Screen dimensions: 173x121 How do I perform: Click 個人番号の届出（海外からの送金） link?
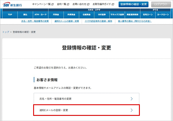click(x=135, y=21)
